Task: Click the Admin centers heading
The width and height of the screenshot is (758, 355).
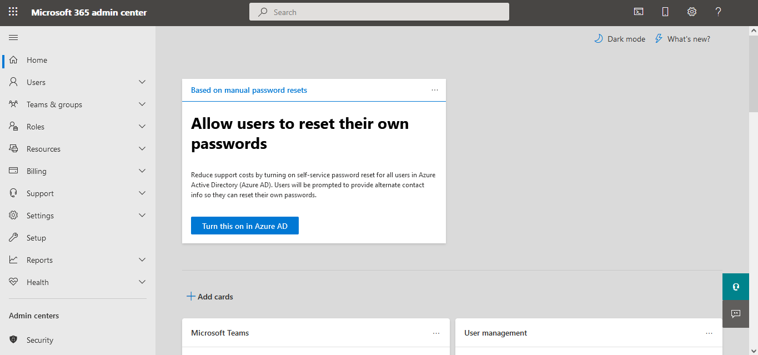Action: tap(34, 316)
